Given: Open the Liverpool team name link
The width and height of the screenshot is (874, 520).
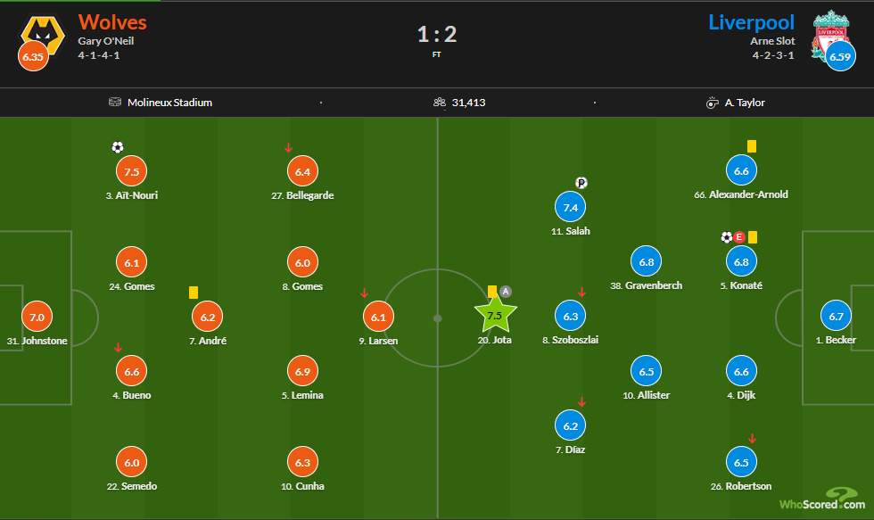Looking at the screenshot, I should coord(751,22).
